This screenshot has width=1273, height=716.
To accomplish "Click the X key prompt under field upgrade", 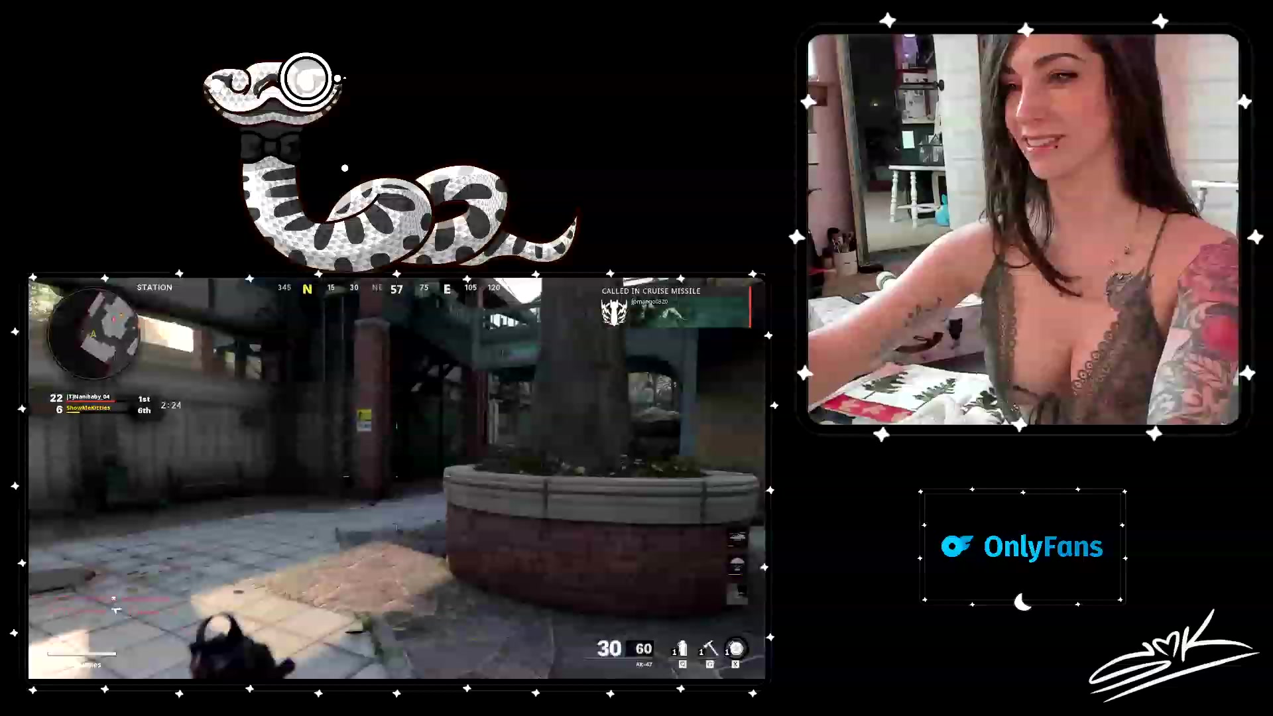I will coord(735,664).
